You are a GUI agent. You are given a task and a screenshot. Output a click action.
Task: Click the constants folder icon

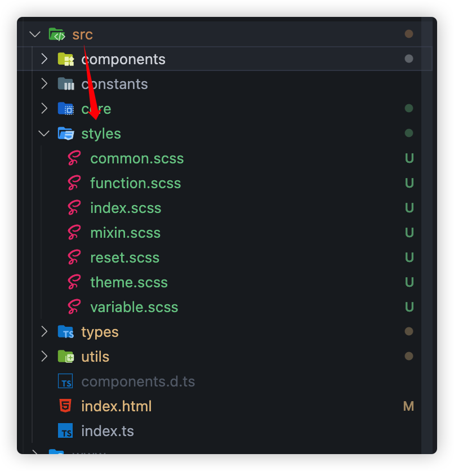66,84
